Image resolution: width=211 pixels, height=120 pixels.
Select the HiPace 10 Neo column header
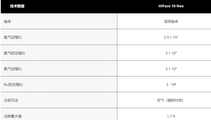171,6
